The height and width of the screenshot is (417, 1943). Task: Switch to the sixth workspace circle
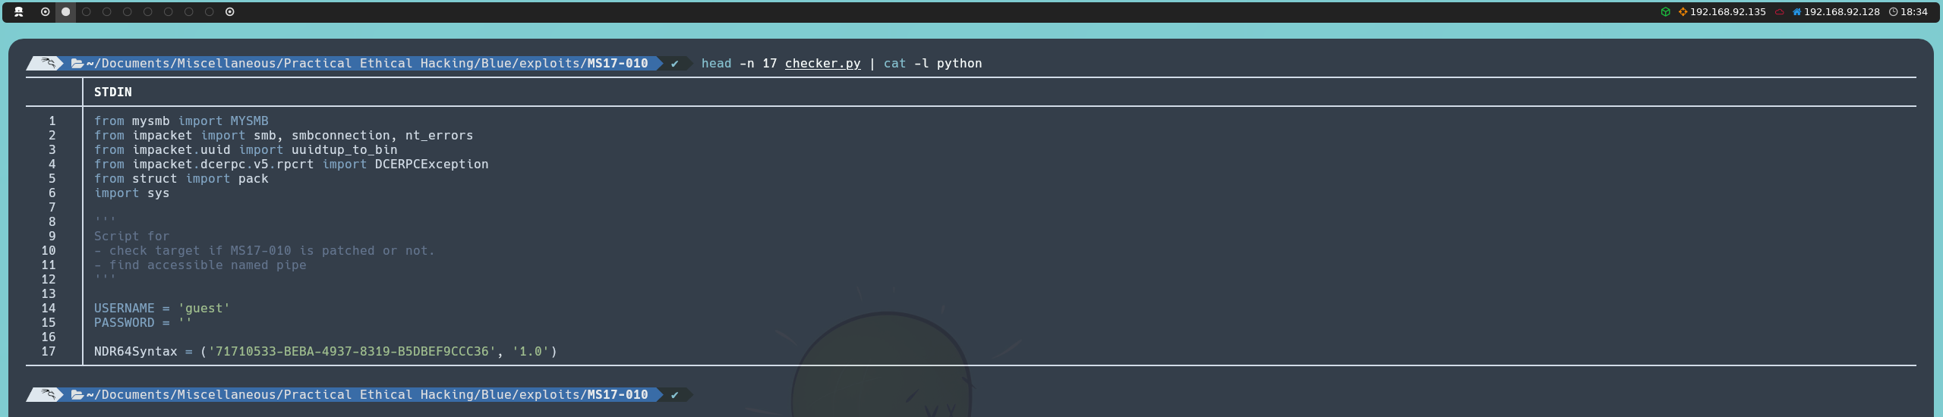coord(148,11)
